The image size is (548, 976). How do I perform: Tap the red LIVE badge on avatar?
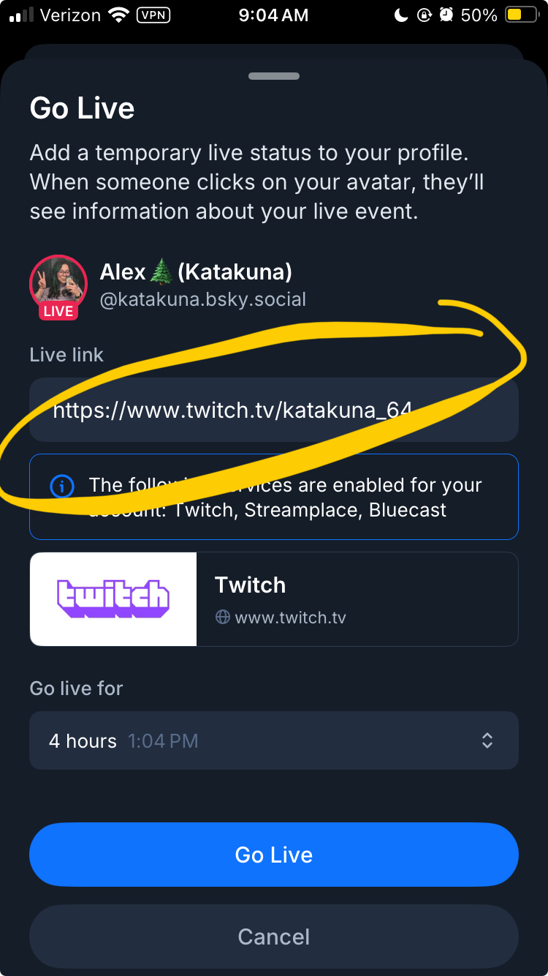[x=58, y=311]
